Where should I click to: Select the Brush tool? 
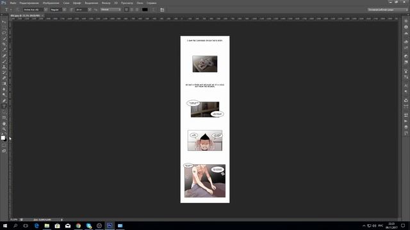[4, 61]
